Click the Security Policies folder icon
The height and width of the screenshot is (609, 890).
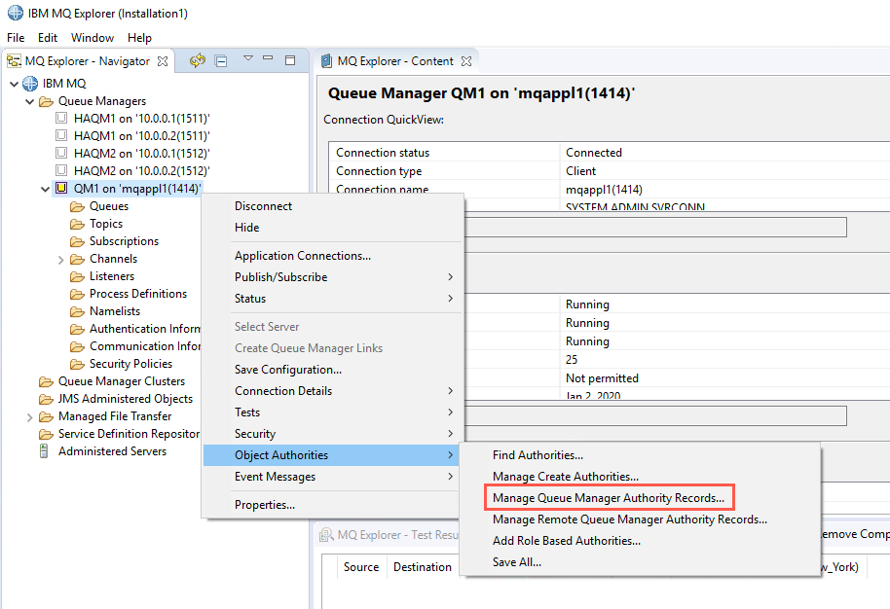pos(77,365)
